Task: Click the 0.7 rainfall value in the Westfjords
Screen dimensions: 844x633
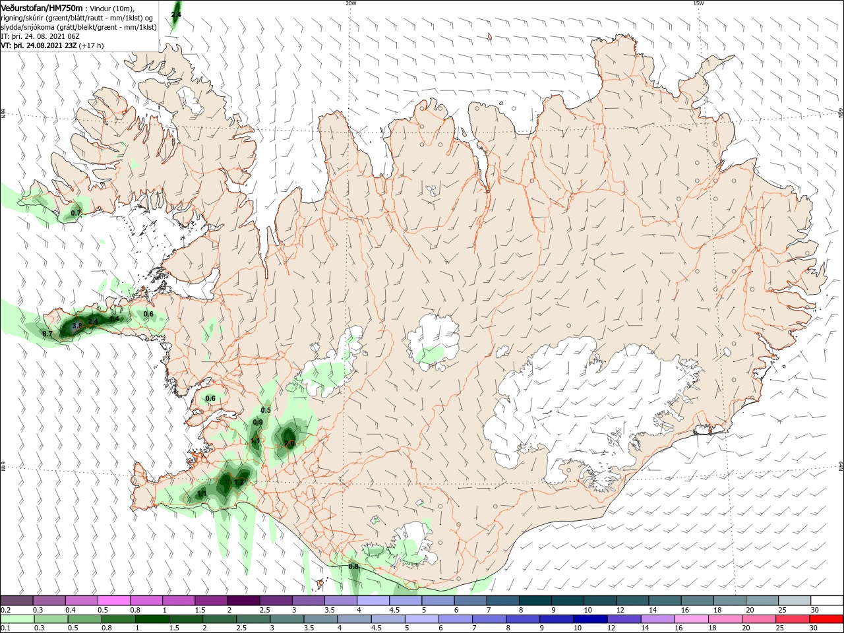Action: 76,213
